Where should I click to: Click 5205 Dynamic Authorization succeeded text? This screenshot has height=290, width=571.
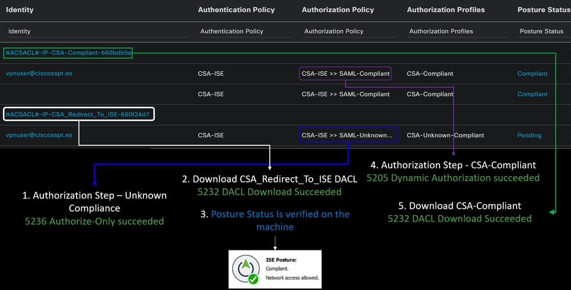(x=453, y=178)
